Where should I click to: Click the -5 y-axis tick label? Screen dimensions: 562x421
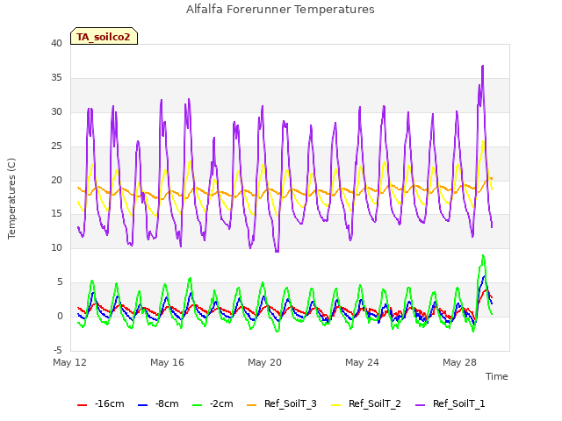click(57, 350)
